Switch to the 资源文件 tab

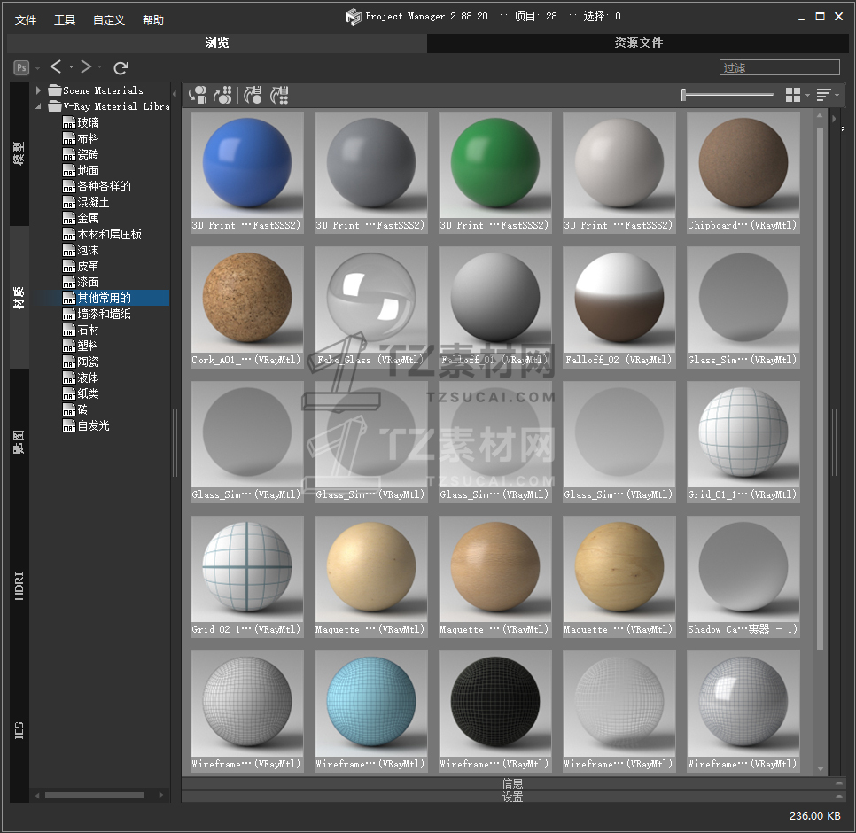click(x=638, y=43)
